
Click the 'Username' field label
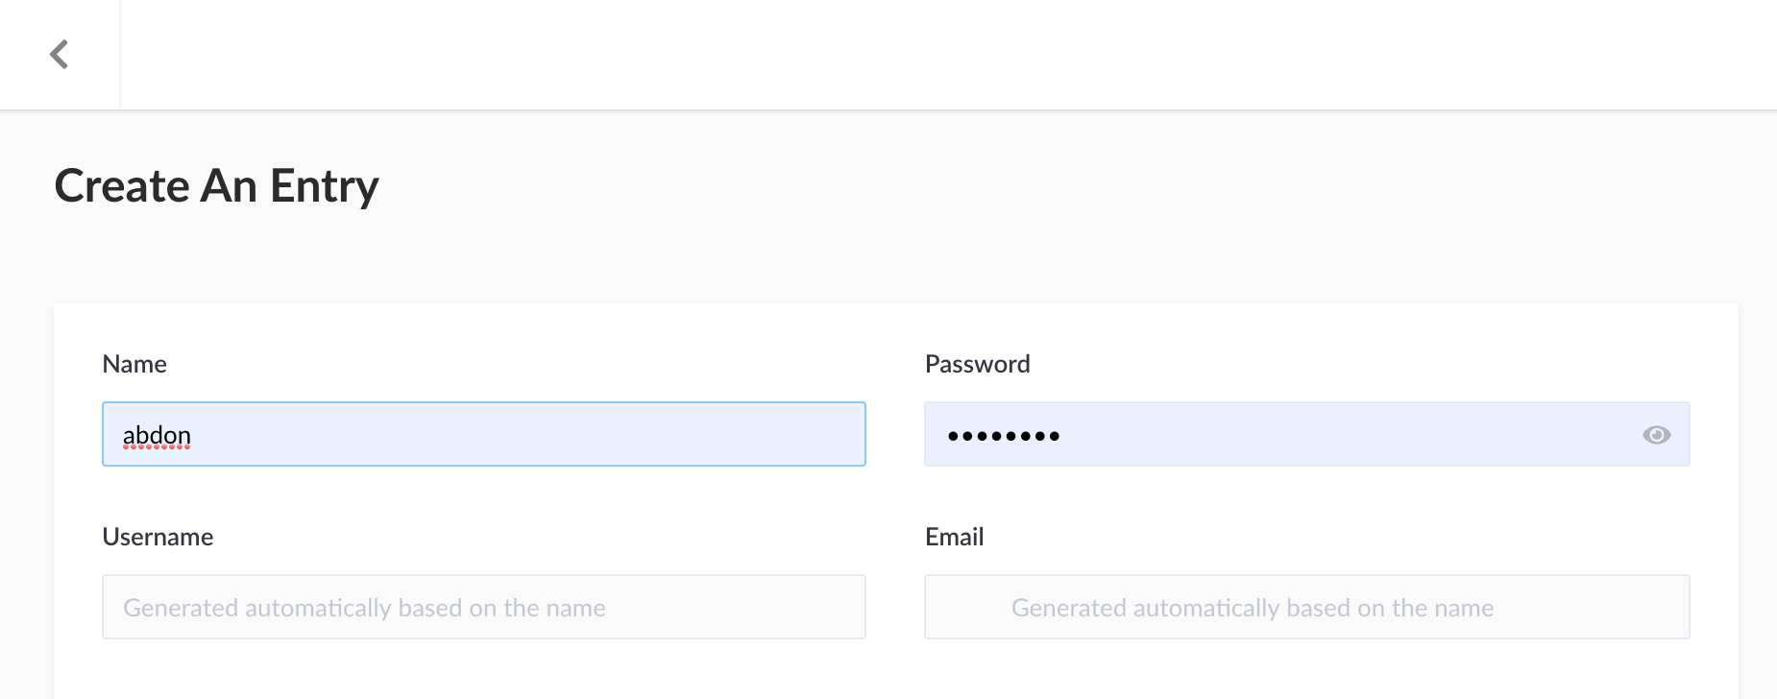point(158,536)
